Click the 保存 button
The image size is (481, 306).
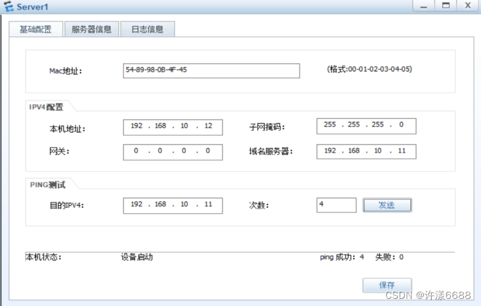(x=387, y=285)
